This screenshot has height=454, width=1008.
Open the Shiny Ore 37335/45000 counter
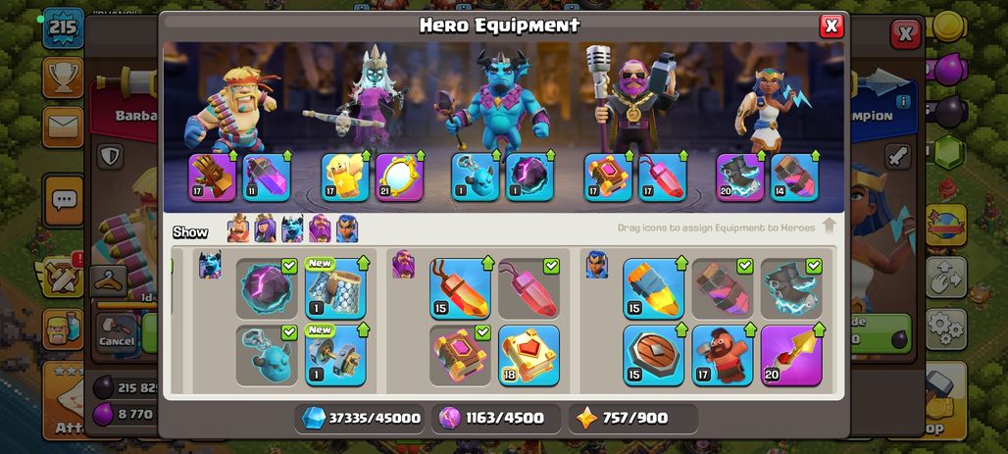tap(361, 418)
